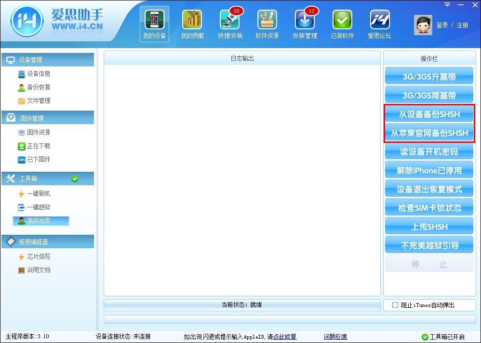This screenshot has width=481, height=343.
Task: Collapse the 爱思编程器 section header
Action: (48, 241)
